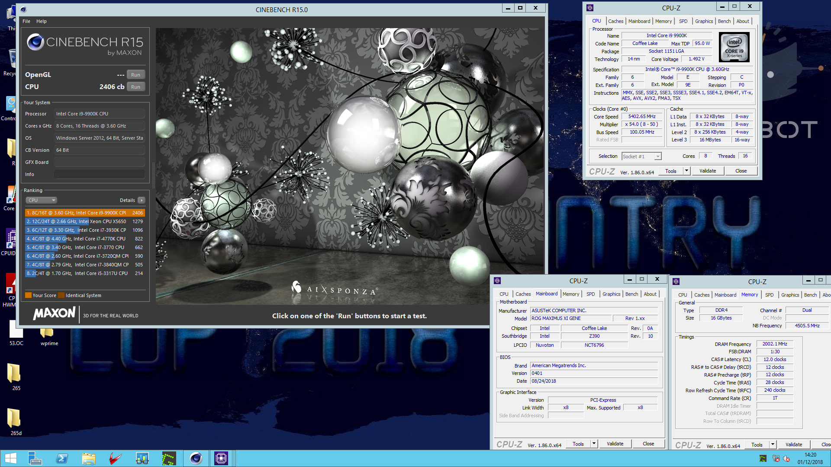Click the Core Speed value 5402.65 MHz
Image resolution: width=831 pixels, height=467 pixels.
click(642, 116)
